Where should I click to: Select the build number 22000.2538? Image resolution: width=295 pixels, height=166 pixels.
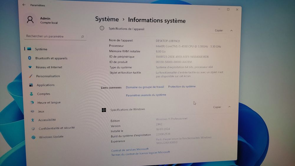click(x=163, y=134)
